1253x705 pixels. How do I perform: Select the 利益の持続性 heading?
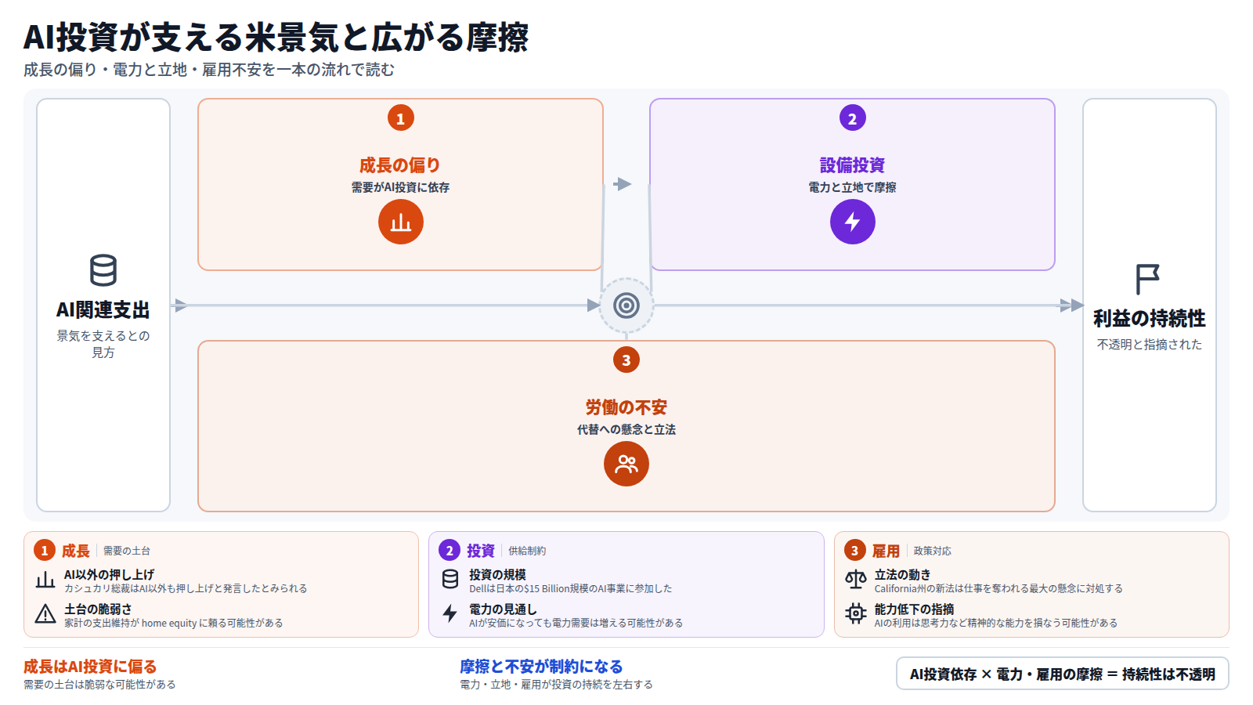click(1149, 319)
